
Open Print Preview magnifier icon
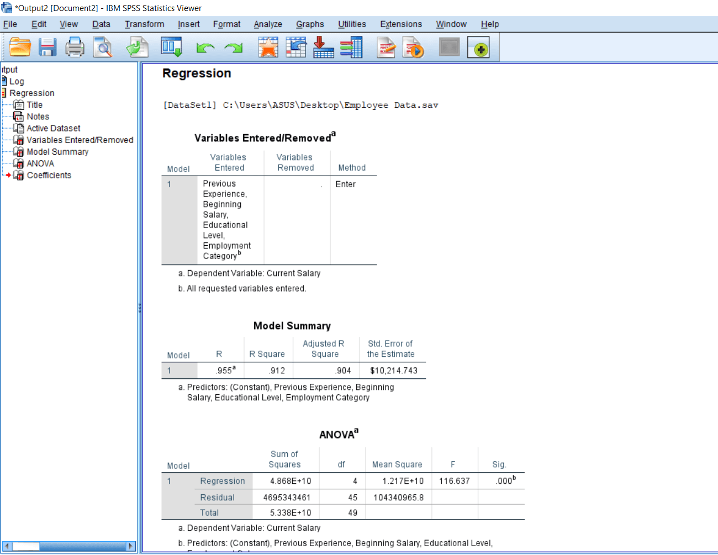tap(103, 47)
